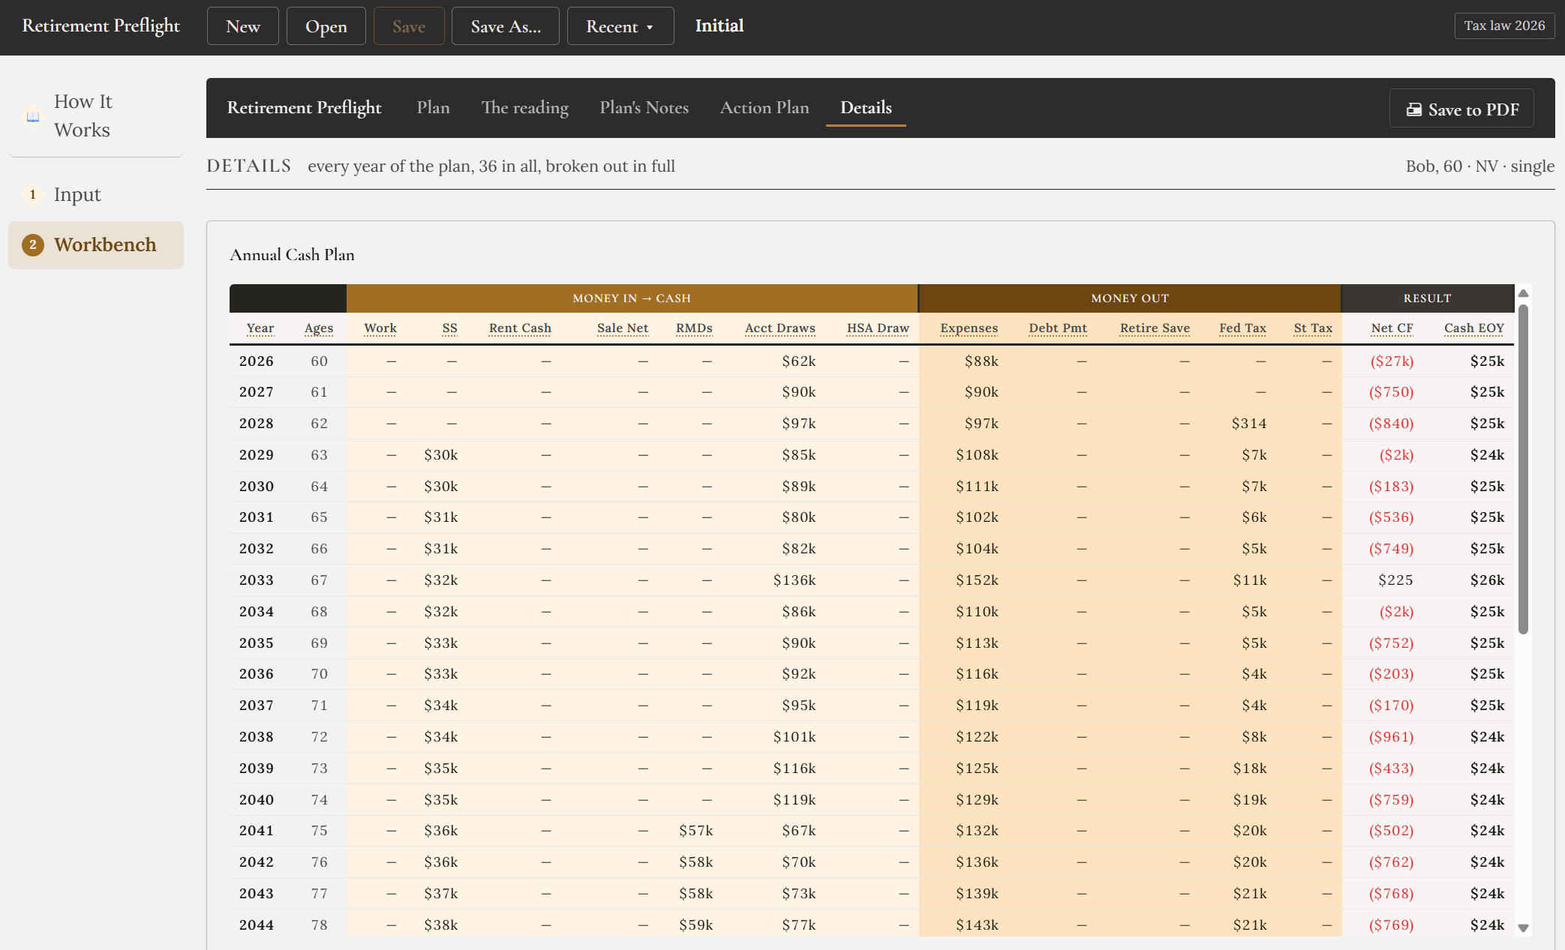Click Save to PDF button
Viewport: 1565px width, 950px height.
1461,109
